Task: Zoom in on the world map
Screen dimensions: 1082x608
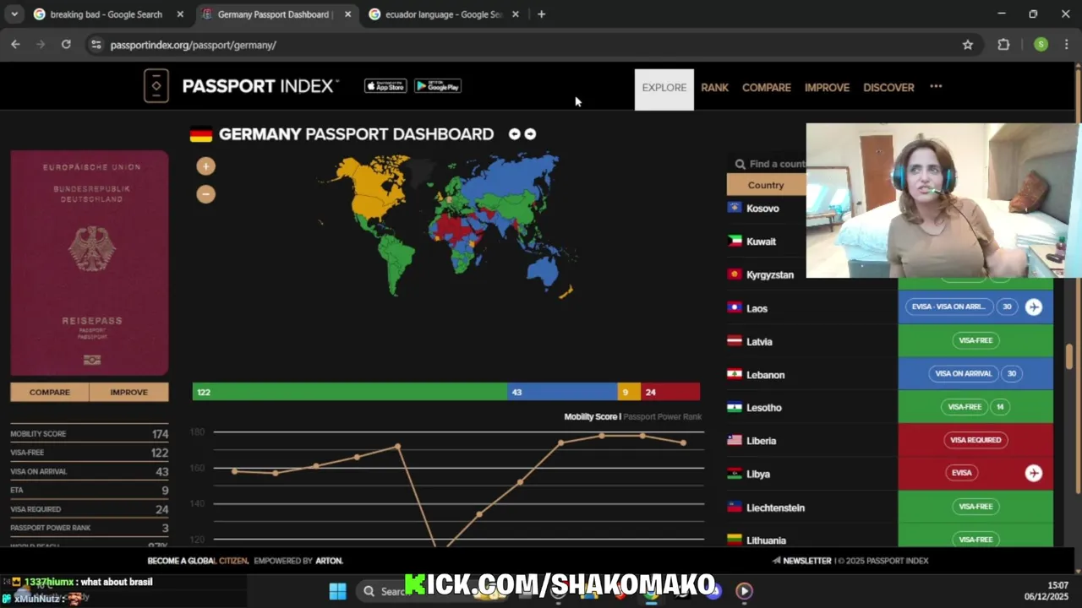Action: pyautogui.click(x=205, y=166)
